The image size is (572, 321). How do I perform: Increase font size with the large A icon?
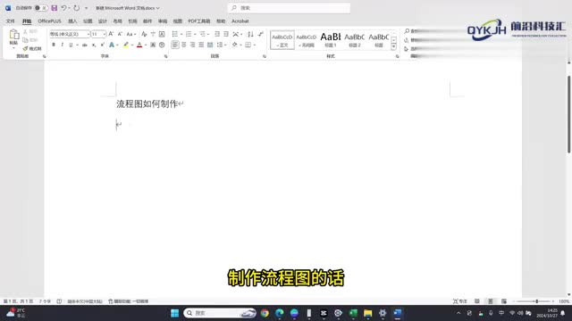(111, 34)
